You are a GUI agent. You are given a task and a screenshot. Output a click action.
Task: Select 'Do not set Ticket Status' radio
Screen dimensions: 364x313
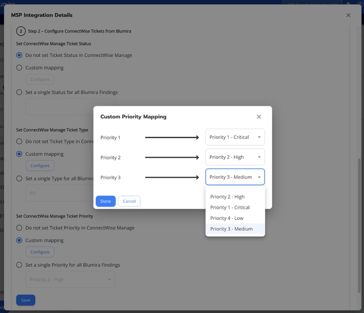pyautogui.click(x=19, y=55)
